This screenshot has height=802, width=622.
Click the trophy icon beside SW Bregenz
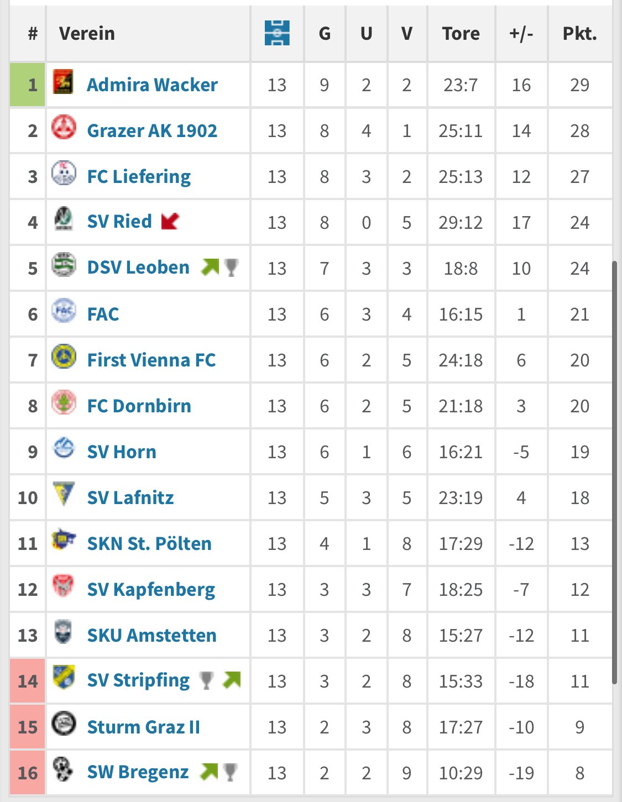coord(231,772)
